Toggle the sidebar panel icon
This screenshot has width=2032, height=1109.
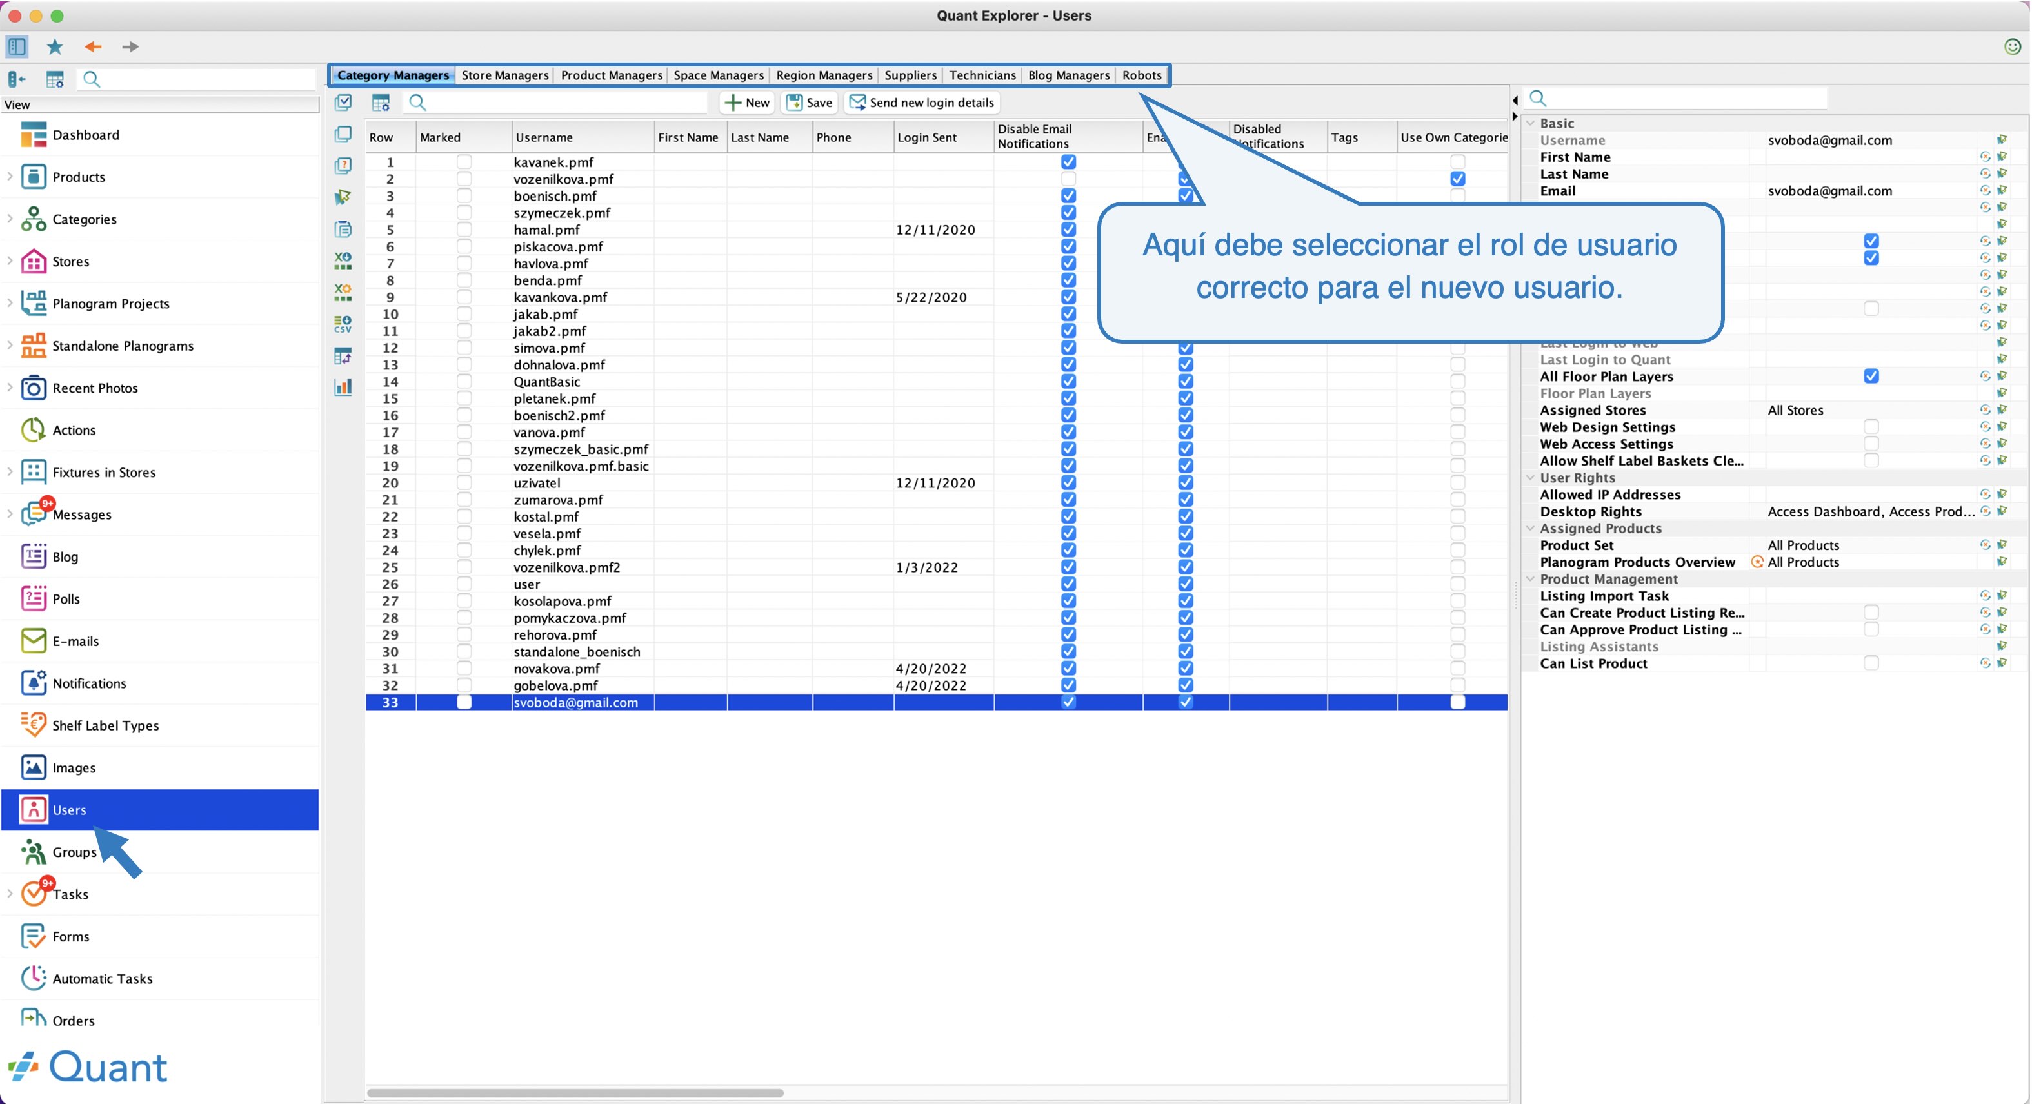17,46
